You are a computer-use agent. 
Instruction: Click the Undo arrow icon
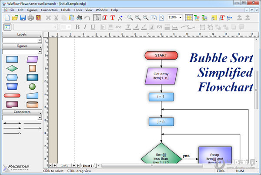click(x=87, y=18)
